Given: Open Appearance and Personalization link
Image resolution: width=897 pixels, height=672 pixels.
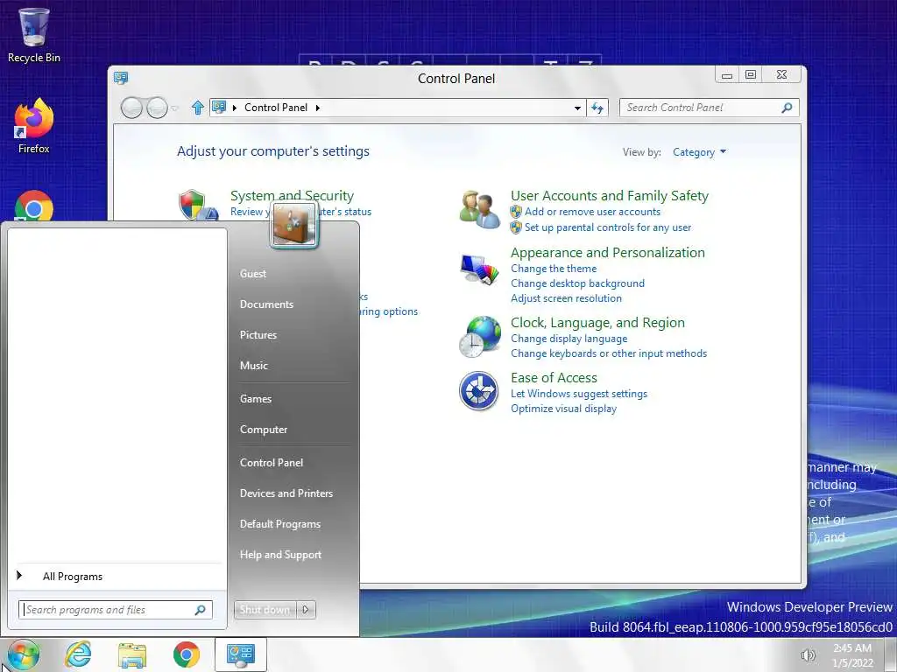Looking at the screenshot, I should tap(608, 253).
